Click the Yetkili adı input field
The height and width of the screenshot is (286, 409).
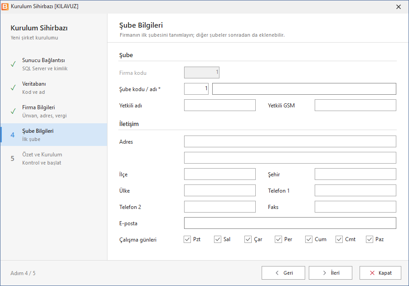pos(220,105)
